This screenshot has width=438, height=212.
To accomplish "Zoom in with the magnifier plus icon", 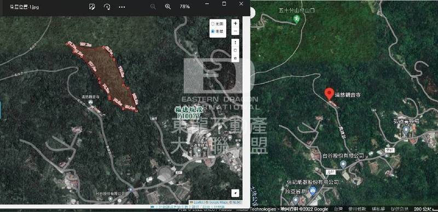I will (168, 7).
